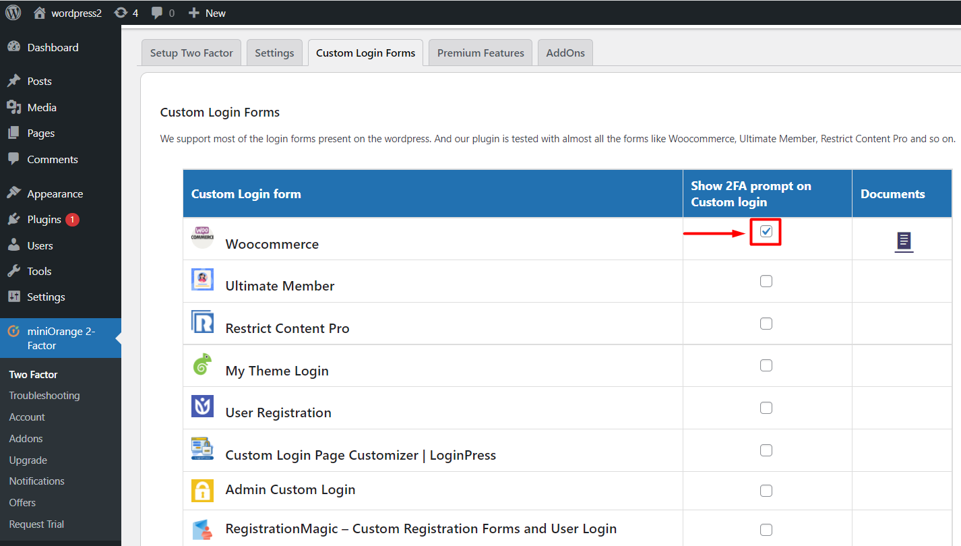Click the My Theme Login chameleon icon
961x546 pixels.
202,364
